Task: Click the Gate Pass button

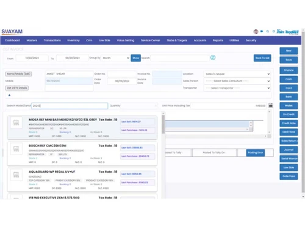Action: 289,176
